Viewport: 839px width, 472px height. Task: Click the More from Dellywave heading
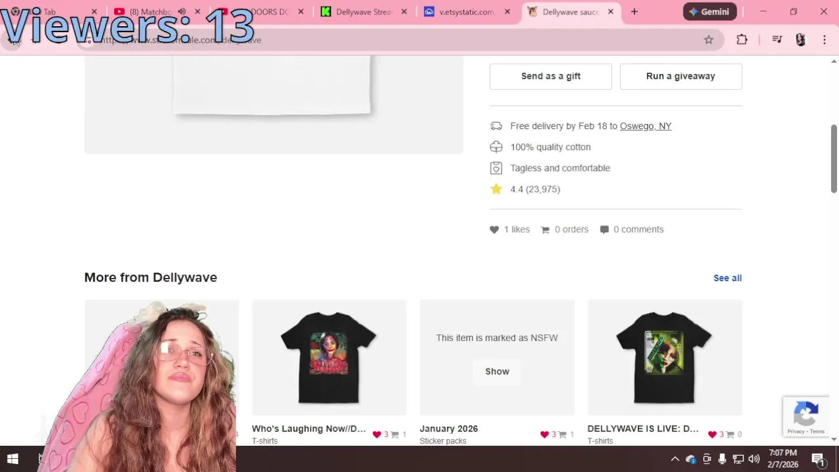(151, 277)
